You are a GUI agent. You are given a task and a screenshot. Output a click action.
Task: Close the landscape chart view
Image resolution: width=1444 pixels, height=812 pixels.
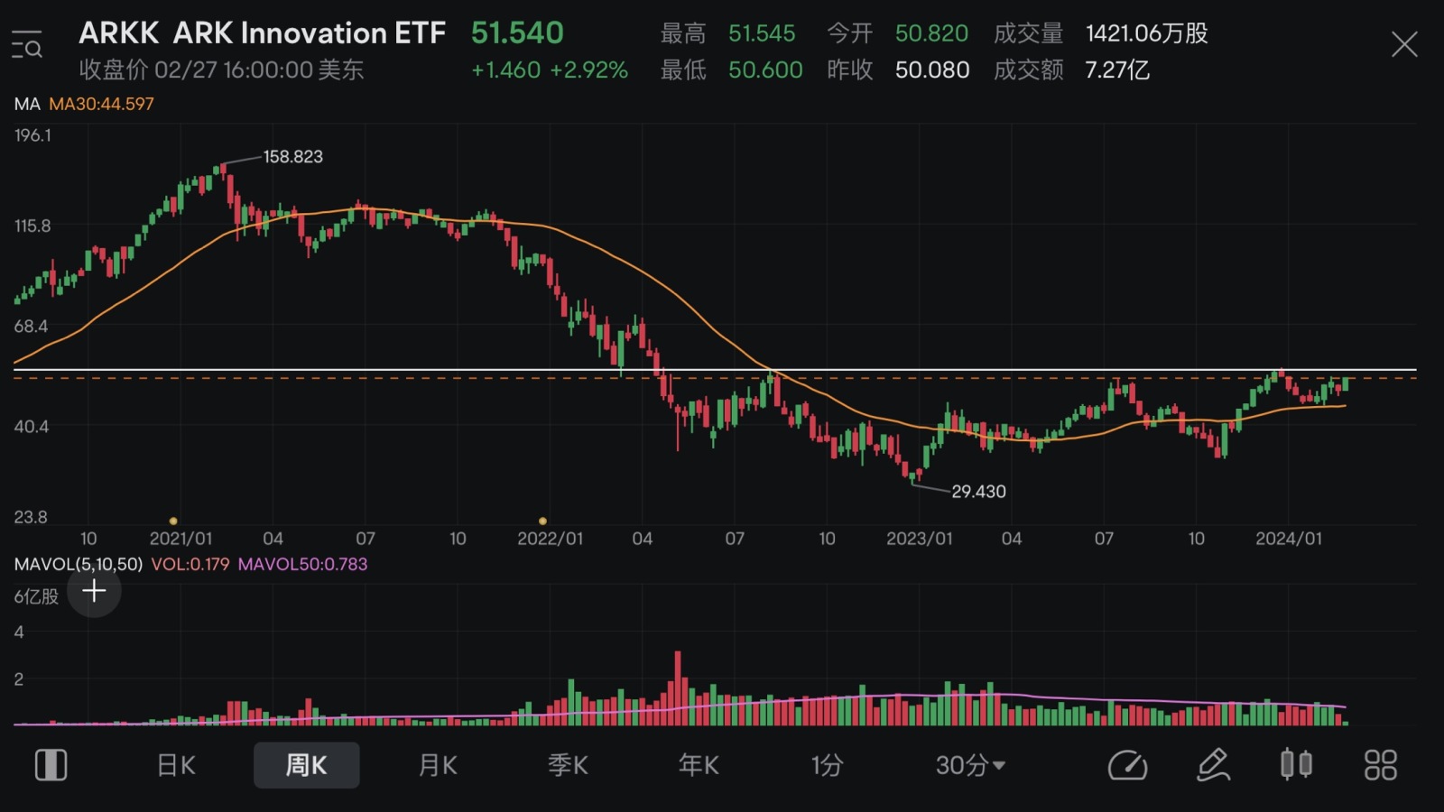(x=1404, y=44)
